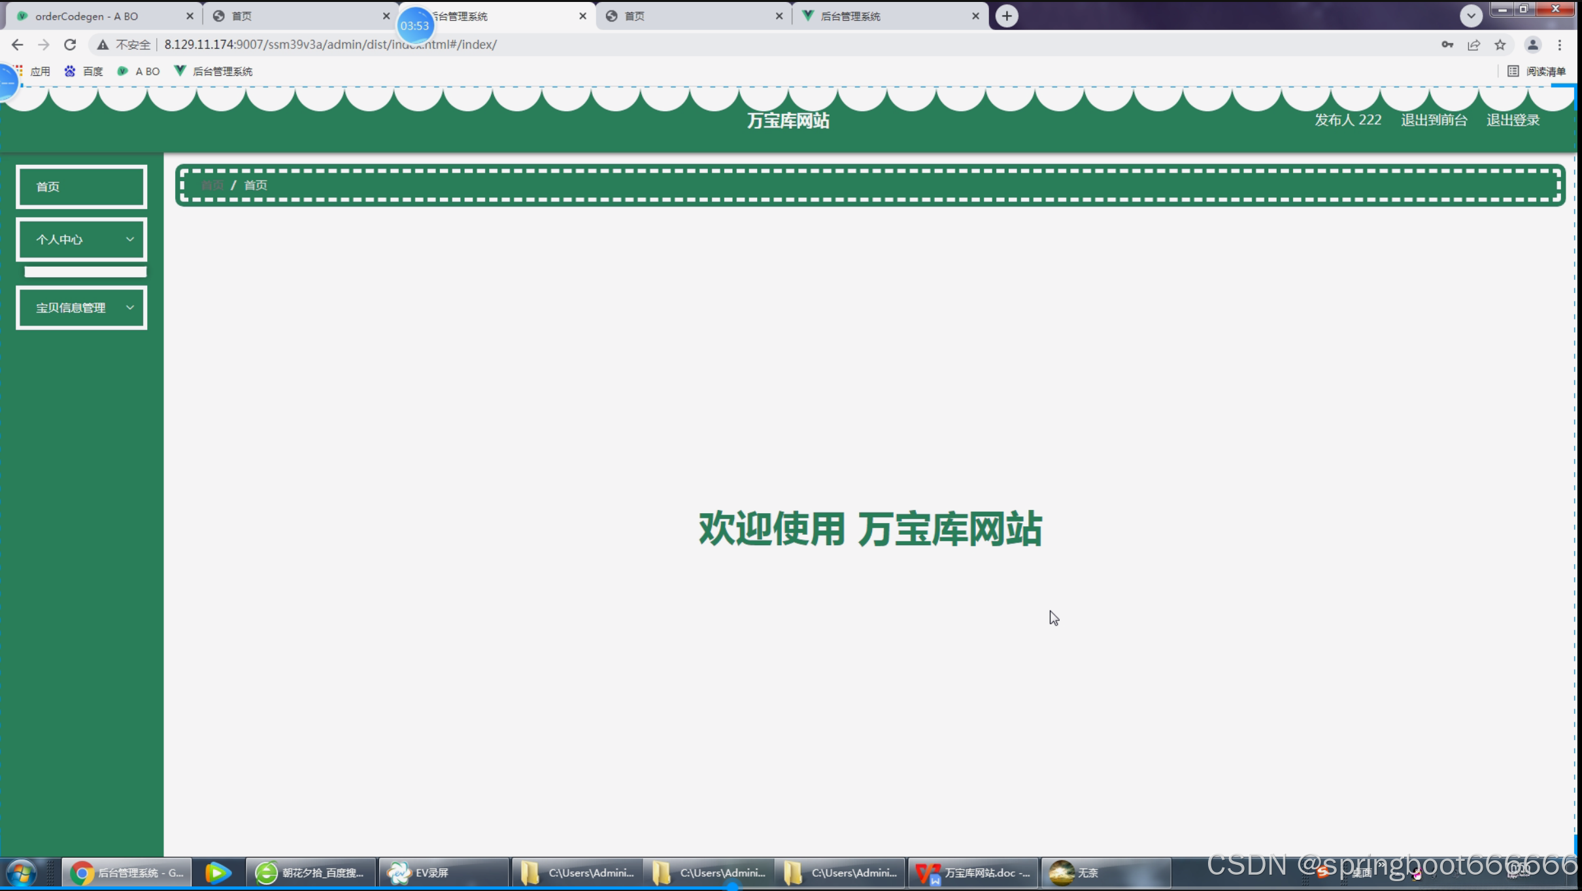
Task: Open EV录屏 in the taskbar
Action: pos(431,873)
